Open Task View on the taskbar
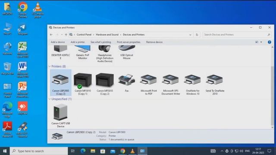Screen dimensions: 276x155 tap(73, 151)
